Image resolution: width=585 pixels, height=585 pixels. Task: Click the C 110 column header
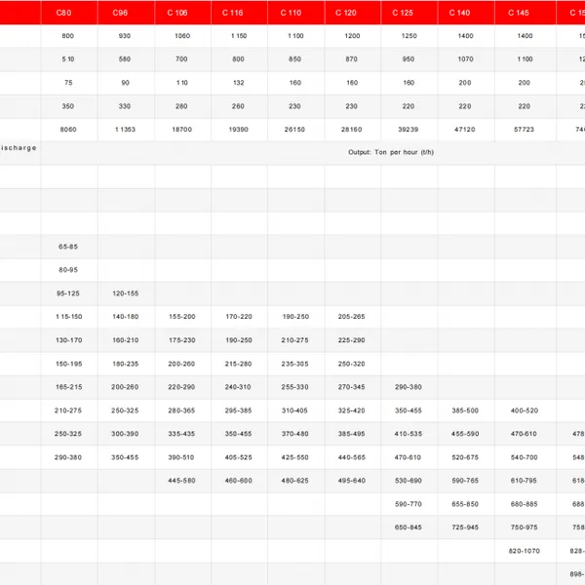click(x=296, y=13)
